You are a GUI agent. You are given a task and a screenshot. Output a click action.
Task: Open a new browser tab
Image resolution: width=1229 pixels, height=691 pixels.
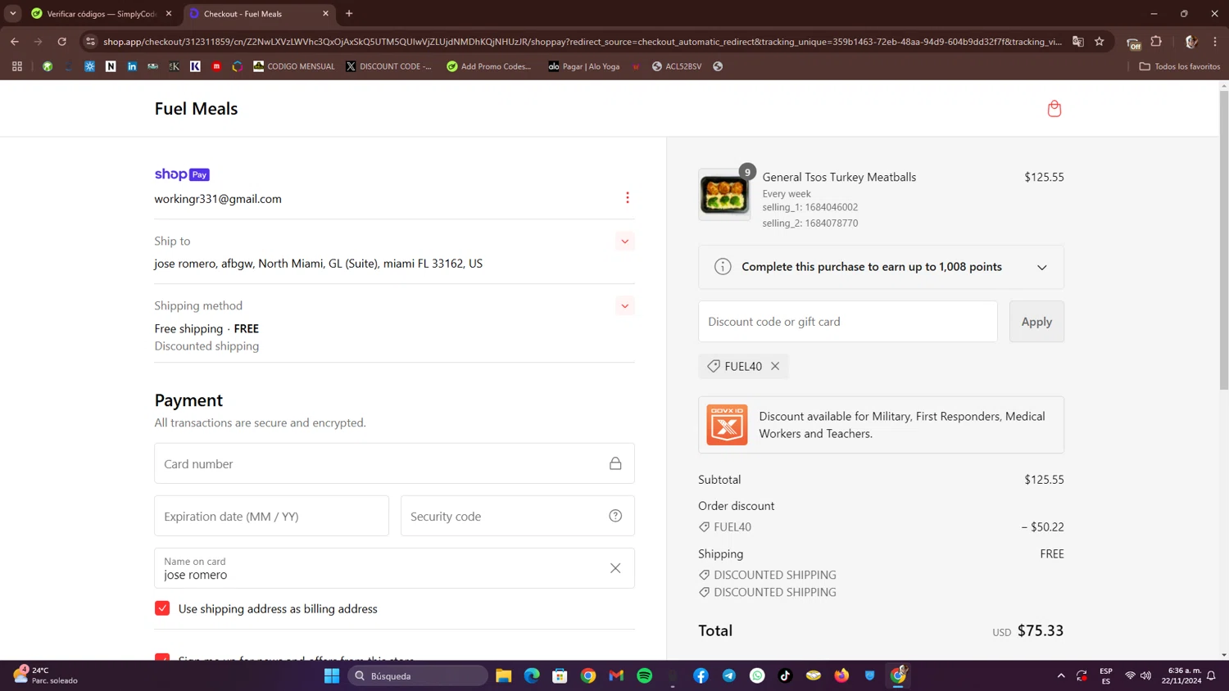349,13
